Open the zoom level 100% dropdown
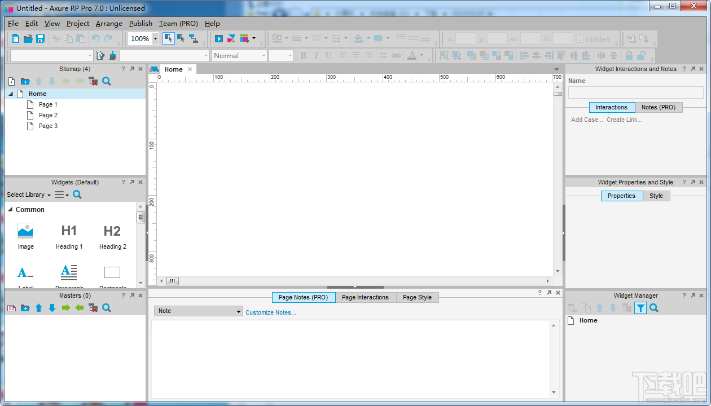The width and height of the screenshot is (711, 406). pyautogui.click(x=156, y=39)
